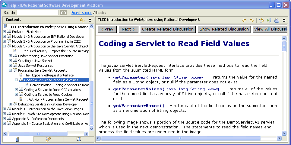Expand Module 4 - Introduction to the JavaServer Pages
Screen dimensions: 291x145
pos(5,109)
